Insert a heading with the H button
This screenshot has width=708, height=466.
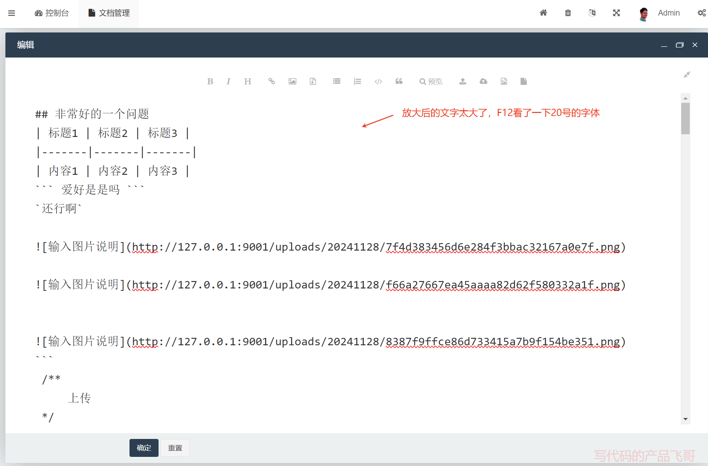coord(248,81)
